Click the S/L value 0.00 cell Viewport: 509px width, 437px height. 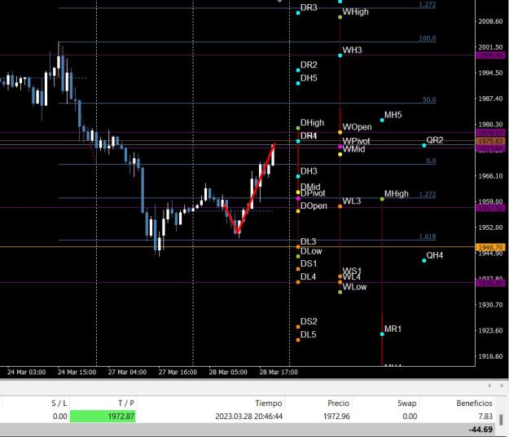point(60,416)
